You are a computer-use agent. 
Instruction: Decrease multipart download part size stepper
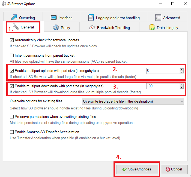pyautogui.click(x=182, y=87)
